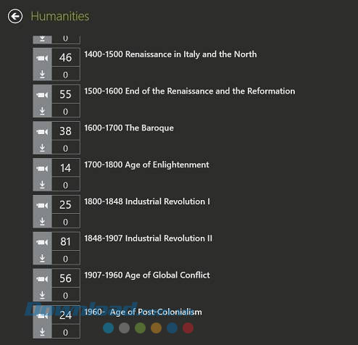Screen dimensions: 358x345
Task: Select the orange color dot
Action: tap(156, 328)
